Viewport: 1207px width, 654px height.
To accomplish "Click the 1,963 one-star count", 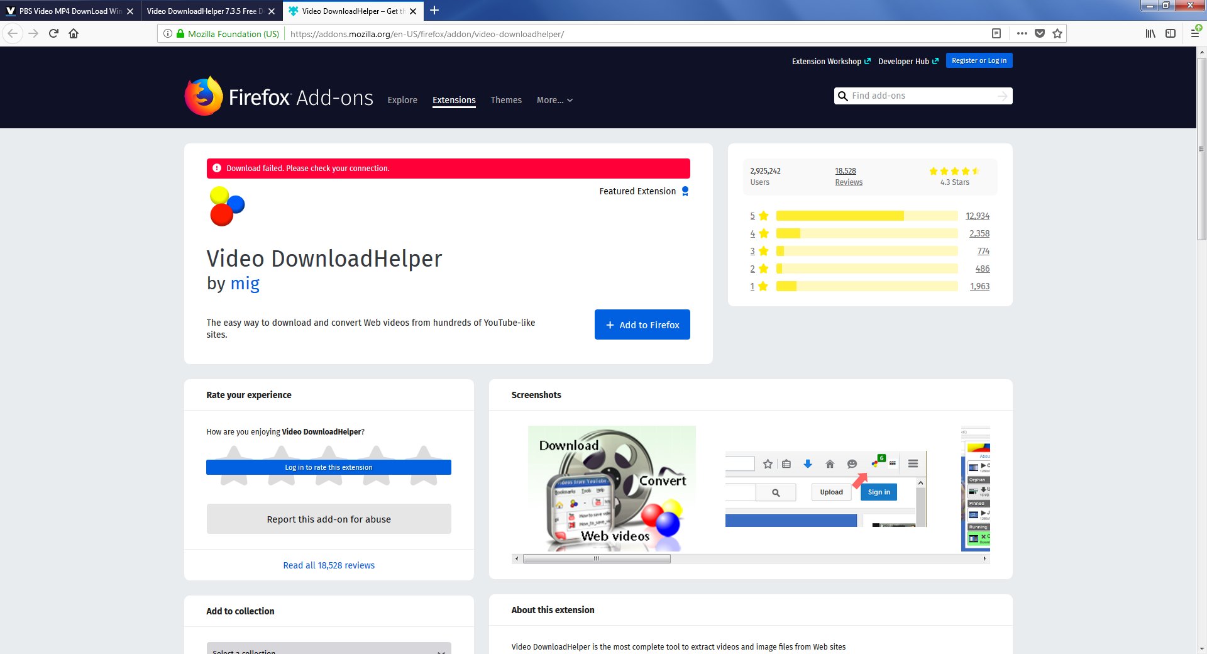I will (979, 286).
